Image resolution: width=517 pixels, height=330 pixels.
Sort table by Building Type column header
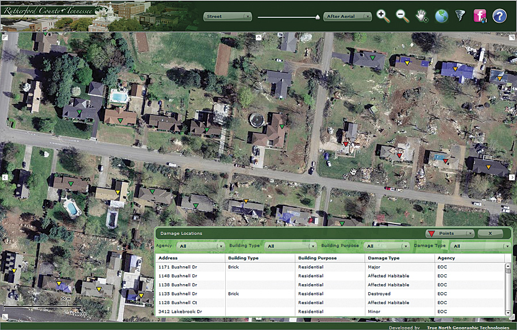coord(260,258)
